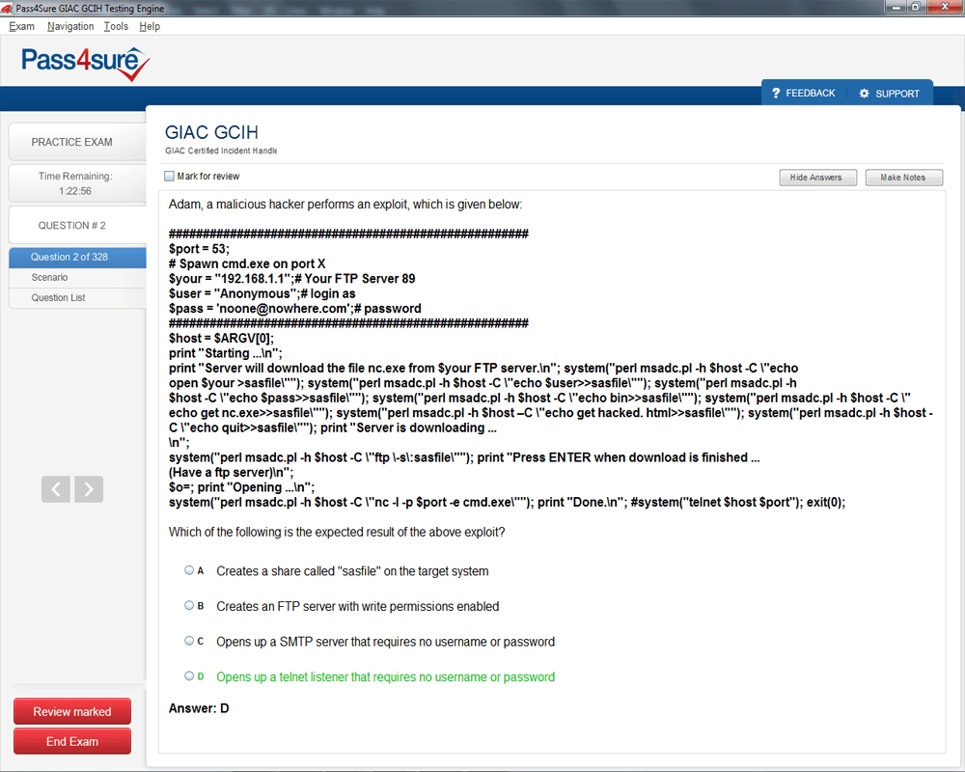The width and height of the screenshot is (965, 772).
Task: Click 'Adam, a malicious hacker performs an exploit' text
Action: 345,205
